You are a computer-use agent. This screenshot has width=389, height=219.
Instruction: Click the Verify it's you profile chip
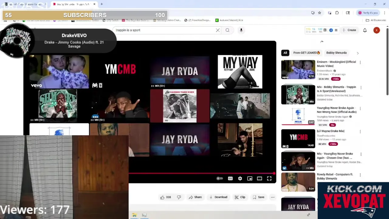pos(368,13)
